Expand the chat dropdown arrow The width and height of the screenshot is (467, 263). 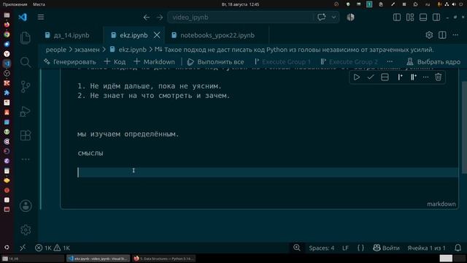pos(334,17)
